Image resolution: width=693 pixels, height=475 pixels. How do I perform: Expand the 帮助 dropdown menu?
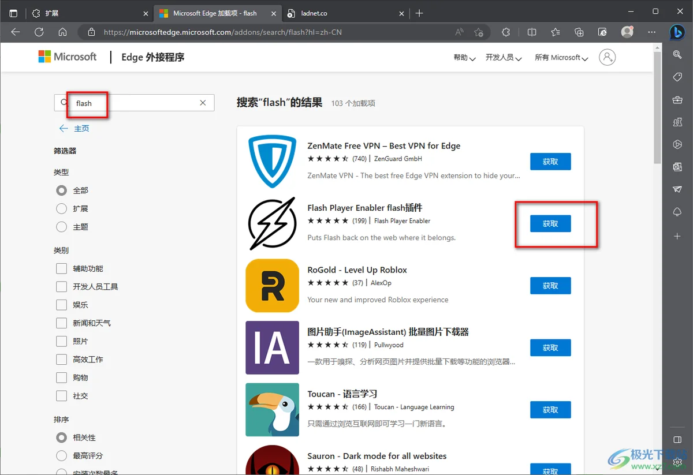click(x=464, y=58)
